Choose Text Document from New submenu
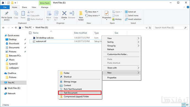Image resolution: width=190 pixels, height=107 pixels. 80,93
